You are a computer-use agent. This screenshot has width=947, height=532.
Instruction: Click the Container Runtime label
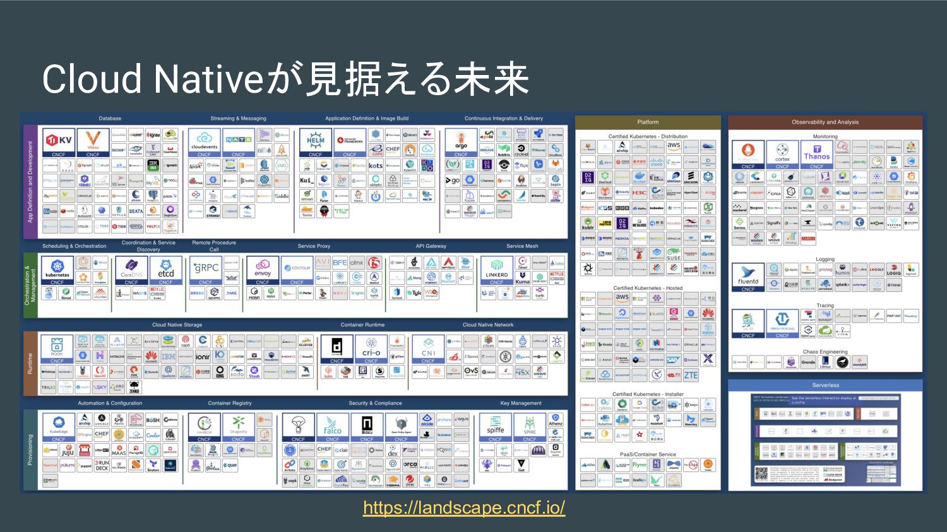click(362, 325)
